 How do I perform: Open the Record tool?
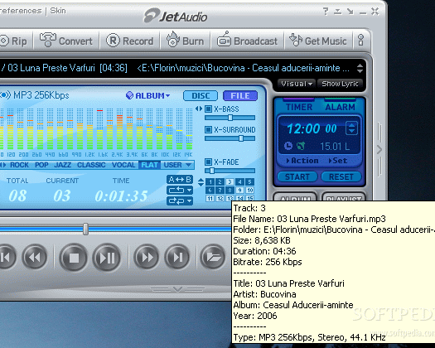[x=129, y=41]
